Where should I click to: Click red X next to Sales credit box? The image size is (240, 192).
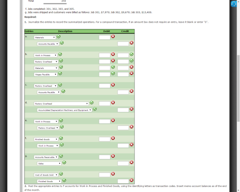point(132,162)
